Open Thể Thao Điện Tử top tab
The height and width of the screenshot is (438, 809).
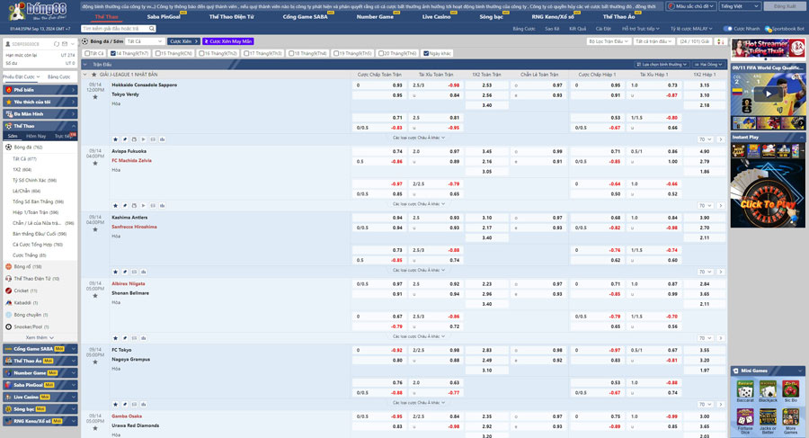232,16
